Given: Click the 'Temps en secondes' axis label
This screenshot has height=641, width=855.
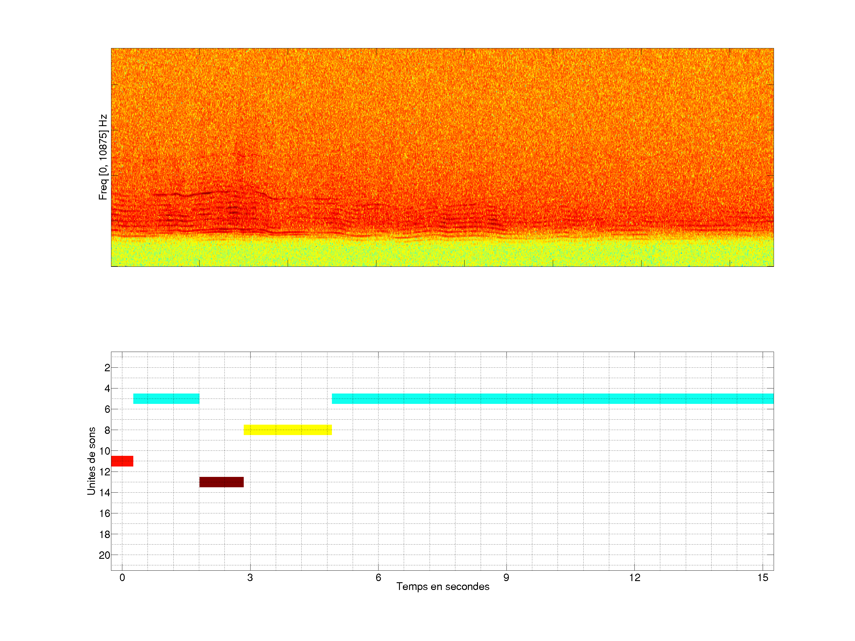Looking at the screenshot, I should coord(443,586).
